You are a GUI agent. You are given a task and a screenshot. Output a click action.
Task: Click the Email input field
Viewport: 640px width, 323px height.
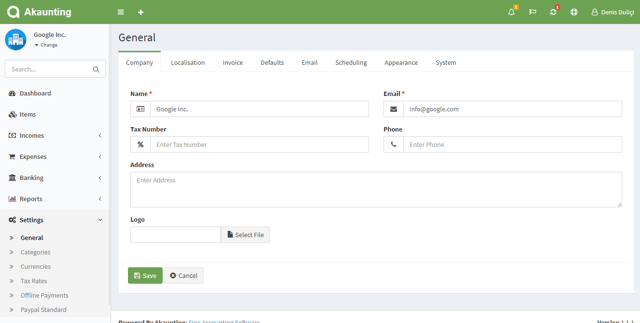pos(512,109)
